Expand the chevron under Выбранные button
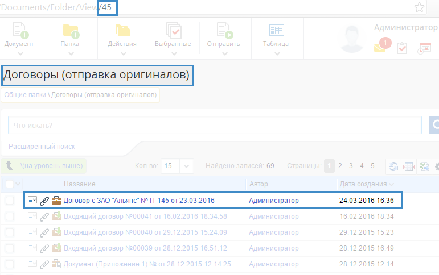 (x=174, y=53)
